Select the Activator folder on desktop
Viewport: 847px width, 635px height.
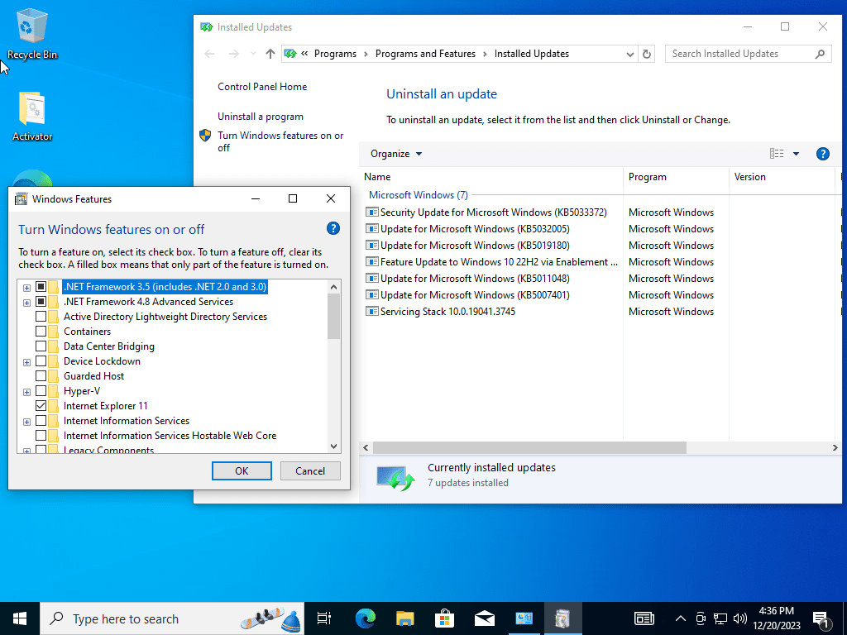tap(32, 117)
